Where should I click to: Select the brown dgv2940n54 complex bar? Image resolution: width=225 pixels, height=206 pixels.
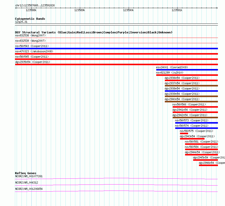191,102
